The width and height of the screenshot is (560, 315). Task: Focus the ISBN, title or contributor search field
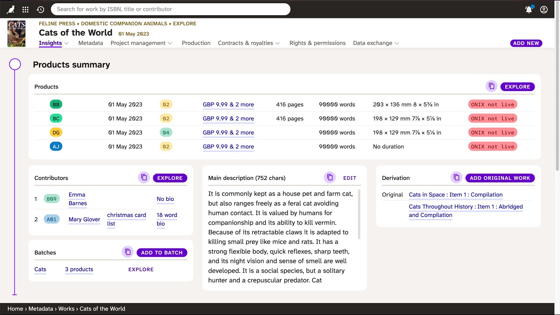click(x=171, y=9)
